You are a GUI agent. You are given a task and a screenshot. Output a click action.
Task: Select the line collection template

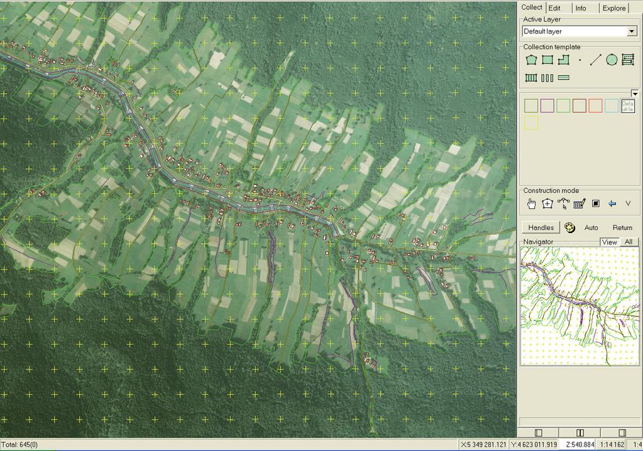595,60
